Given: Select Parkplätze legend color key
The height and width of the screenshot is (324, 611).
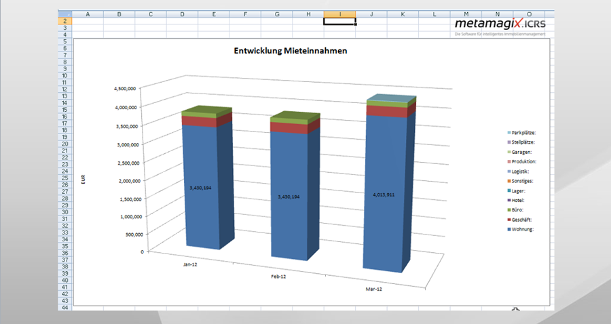Looking at the screenshot, I should point(509,133).
